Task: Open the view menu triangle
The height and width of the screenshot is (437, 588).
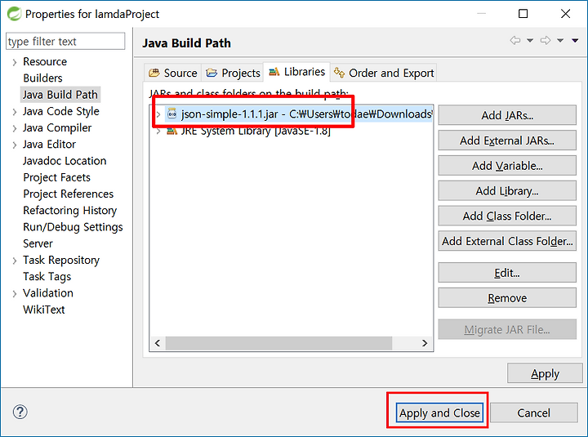Action: (x=575, y=41)
